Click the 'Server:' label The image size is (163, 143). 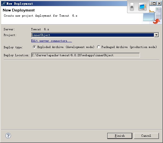point(9,29)
